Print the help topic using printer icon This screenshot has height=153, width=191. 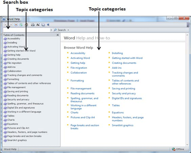[x=33, y=25]
